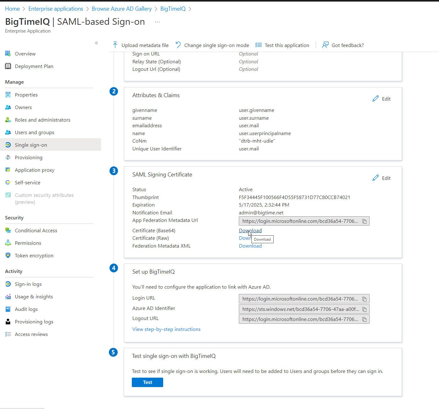
Task: Open Enterprise applications breadcrumb
Action: point(56,9)
